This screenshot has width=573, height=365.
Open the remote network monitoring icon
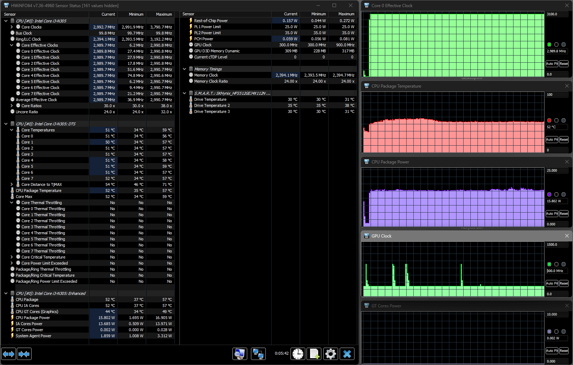258,354
